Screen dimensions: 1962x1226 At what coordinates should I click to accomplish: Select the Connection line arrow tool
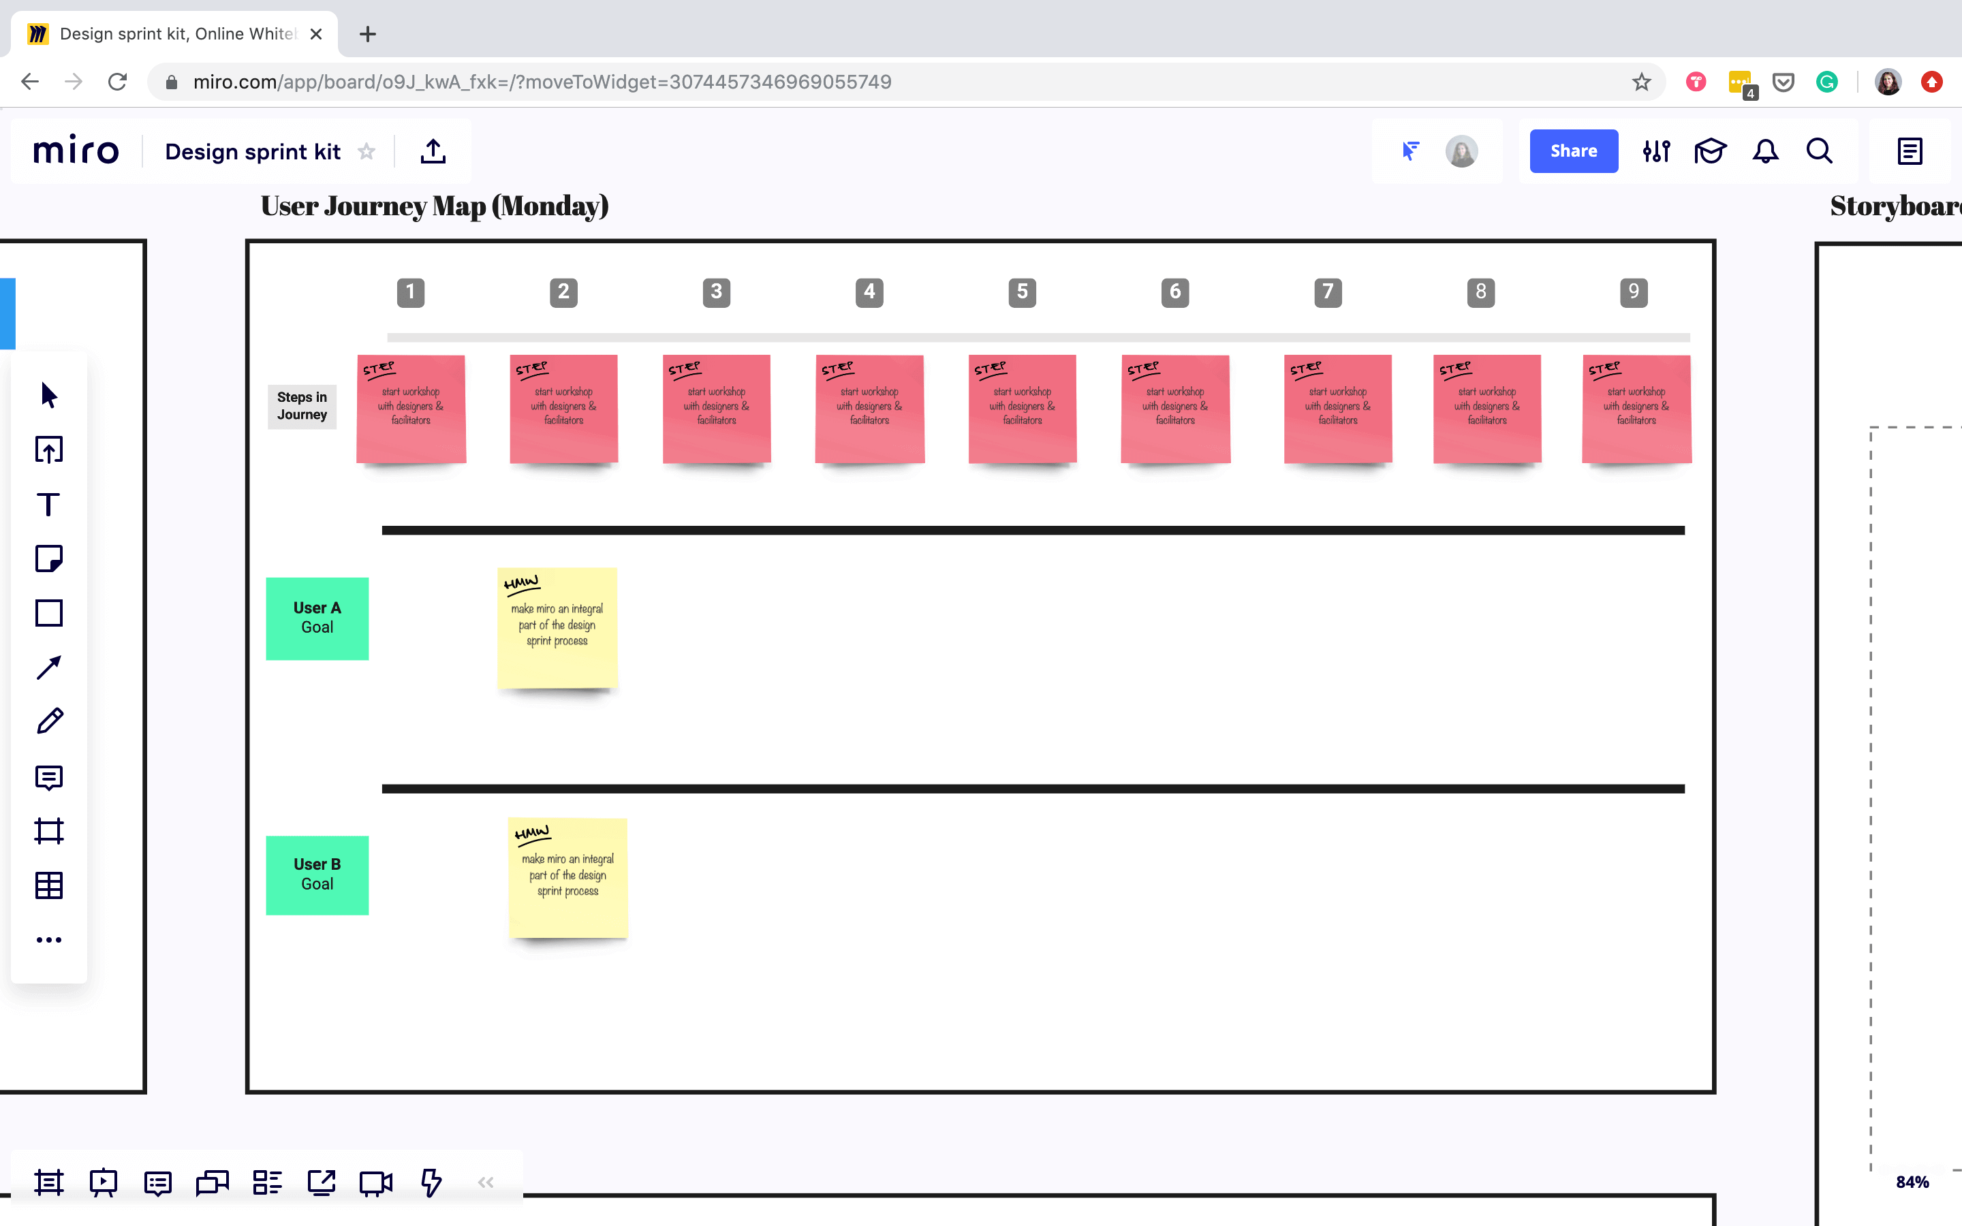click(48, 667)
